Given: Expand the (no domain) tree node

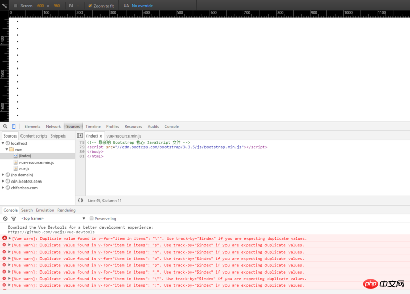Looking at the screenshot, I should (x=3, y=175).
